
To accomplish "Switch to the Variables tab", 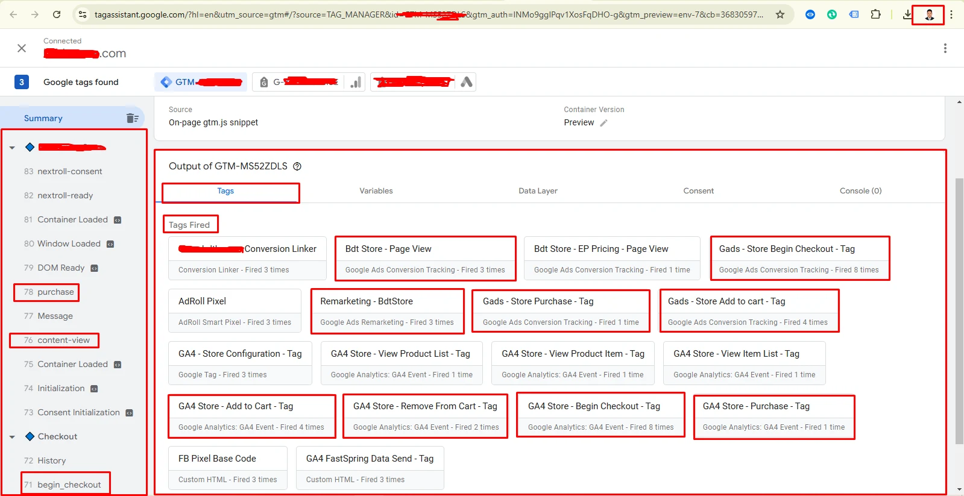I will click(376, 191).
